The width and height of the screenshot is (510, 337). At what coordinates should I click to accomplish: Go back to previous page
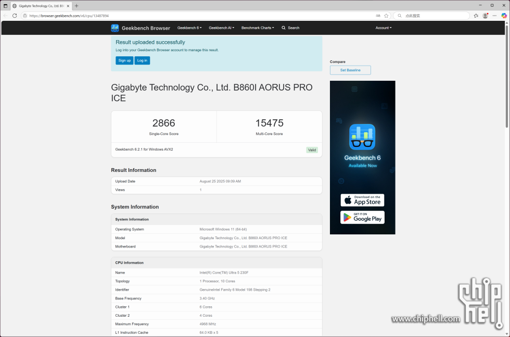5,16
